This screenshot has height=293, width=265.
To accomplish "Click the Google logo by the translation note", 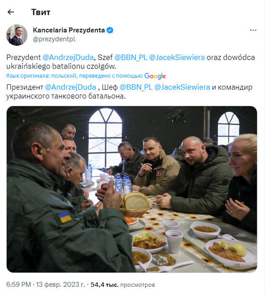I will point(155,76).
